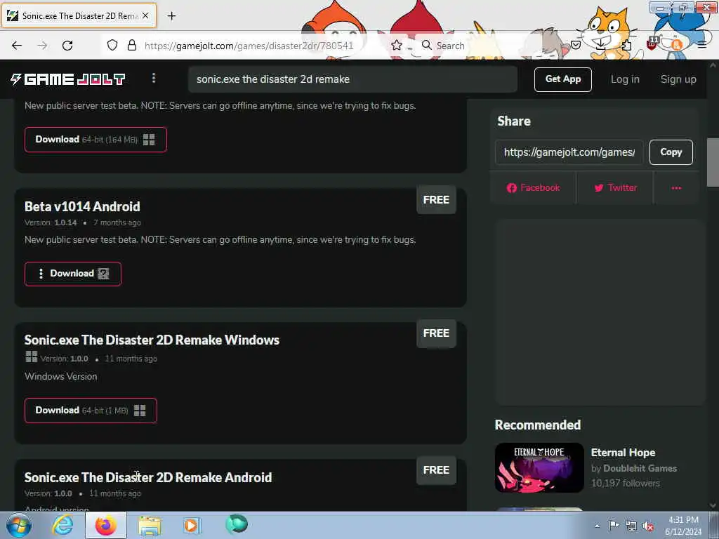Viewport: 719px width, 539px height.
Task: Click the muted volume tray icon
Action: (648, 526)
